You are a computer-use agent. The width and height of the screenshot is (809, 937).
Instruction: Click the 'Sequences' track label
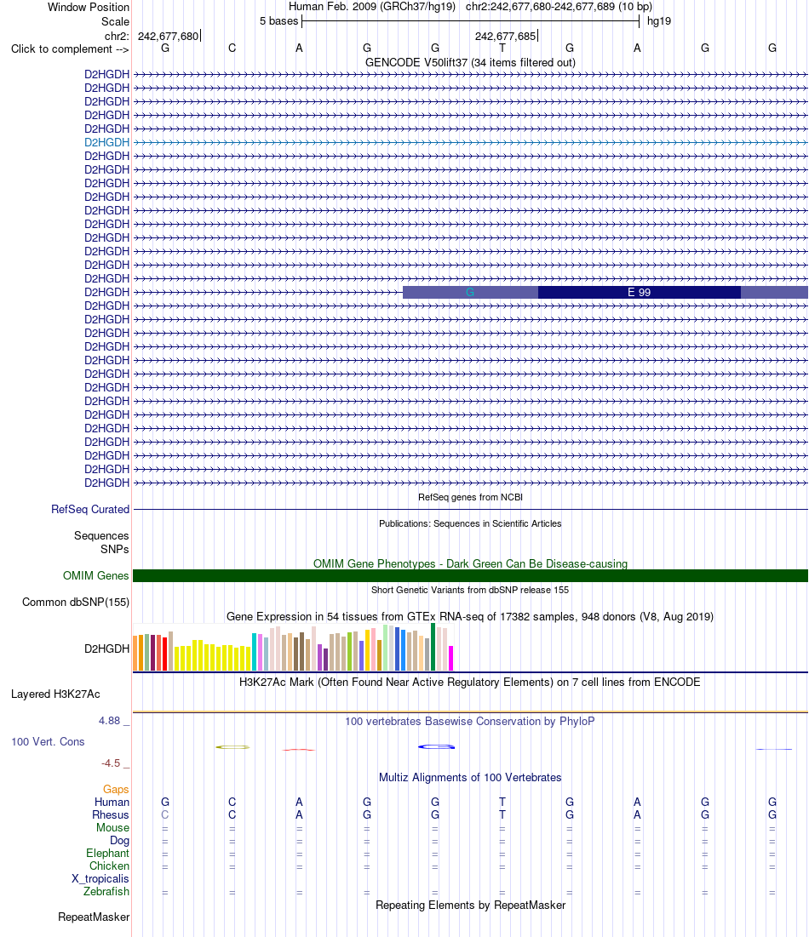pyautogui.click(x=101, y=535)
